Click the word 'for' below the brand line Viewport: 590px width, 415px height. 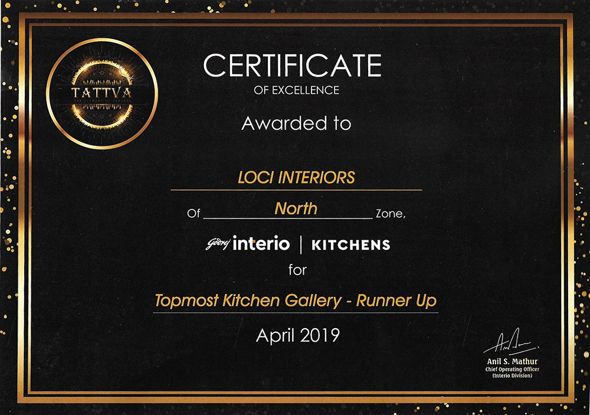click(297, 270)
